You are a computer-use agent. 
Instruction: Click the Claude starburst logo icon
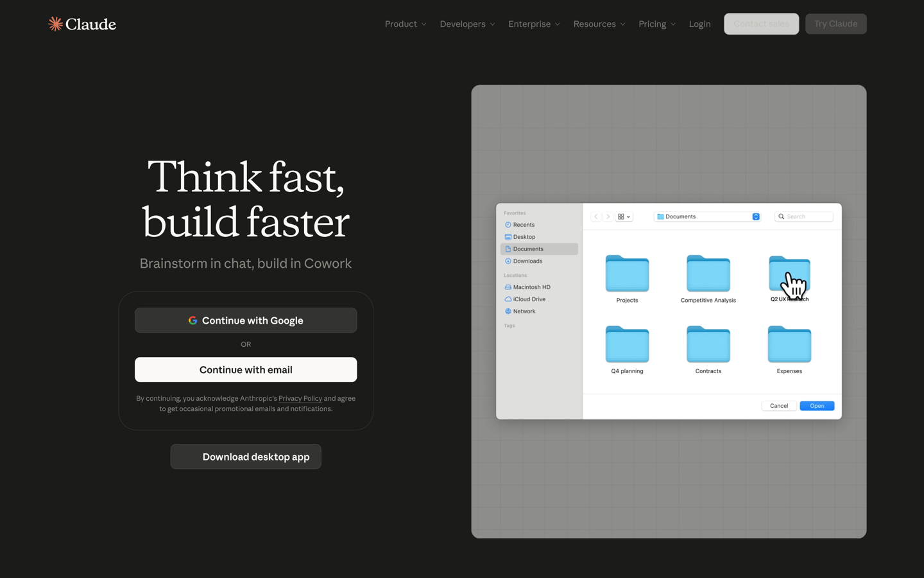[55, 24]
